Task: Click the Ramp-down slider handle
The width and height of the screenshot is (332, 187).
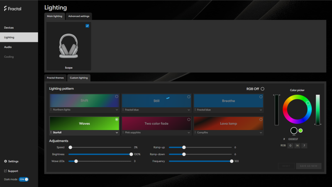Action: coord(184,154)
